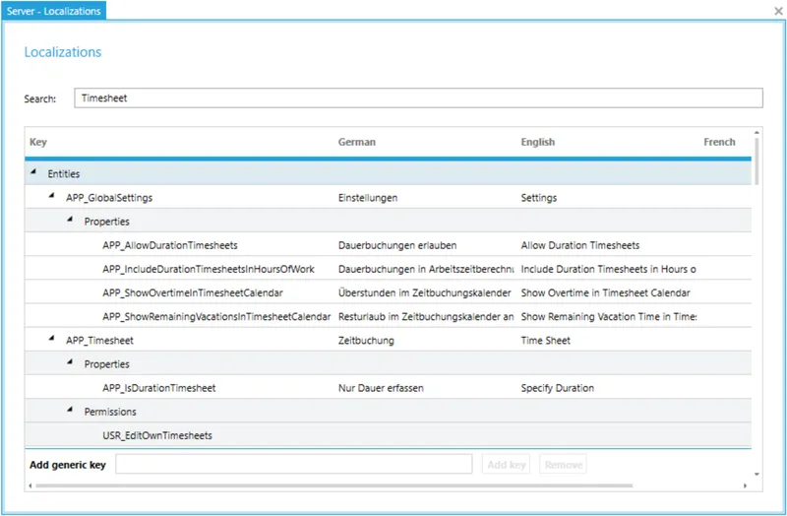Image resolution: width=787 pixels, height=516 pixels.
Task: Select the USR_EditOwnTimesheets permission row
Action: tap(157, 435)
